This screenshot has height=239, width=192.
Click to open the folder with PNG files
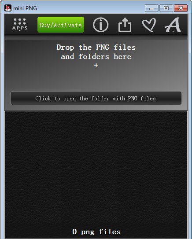96,98
